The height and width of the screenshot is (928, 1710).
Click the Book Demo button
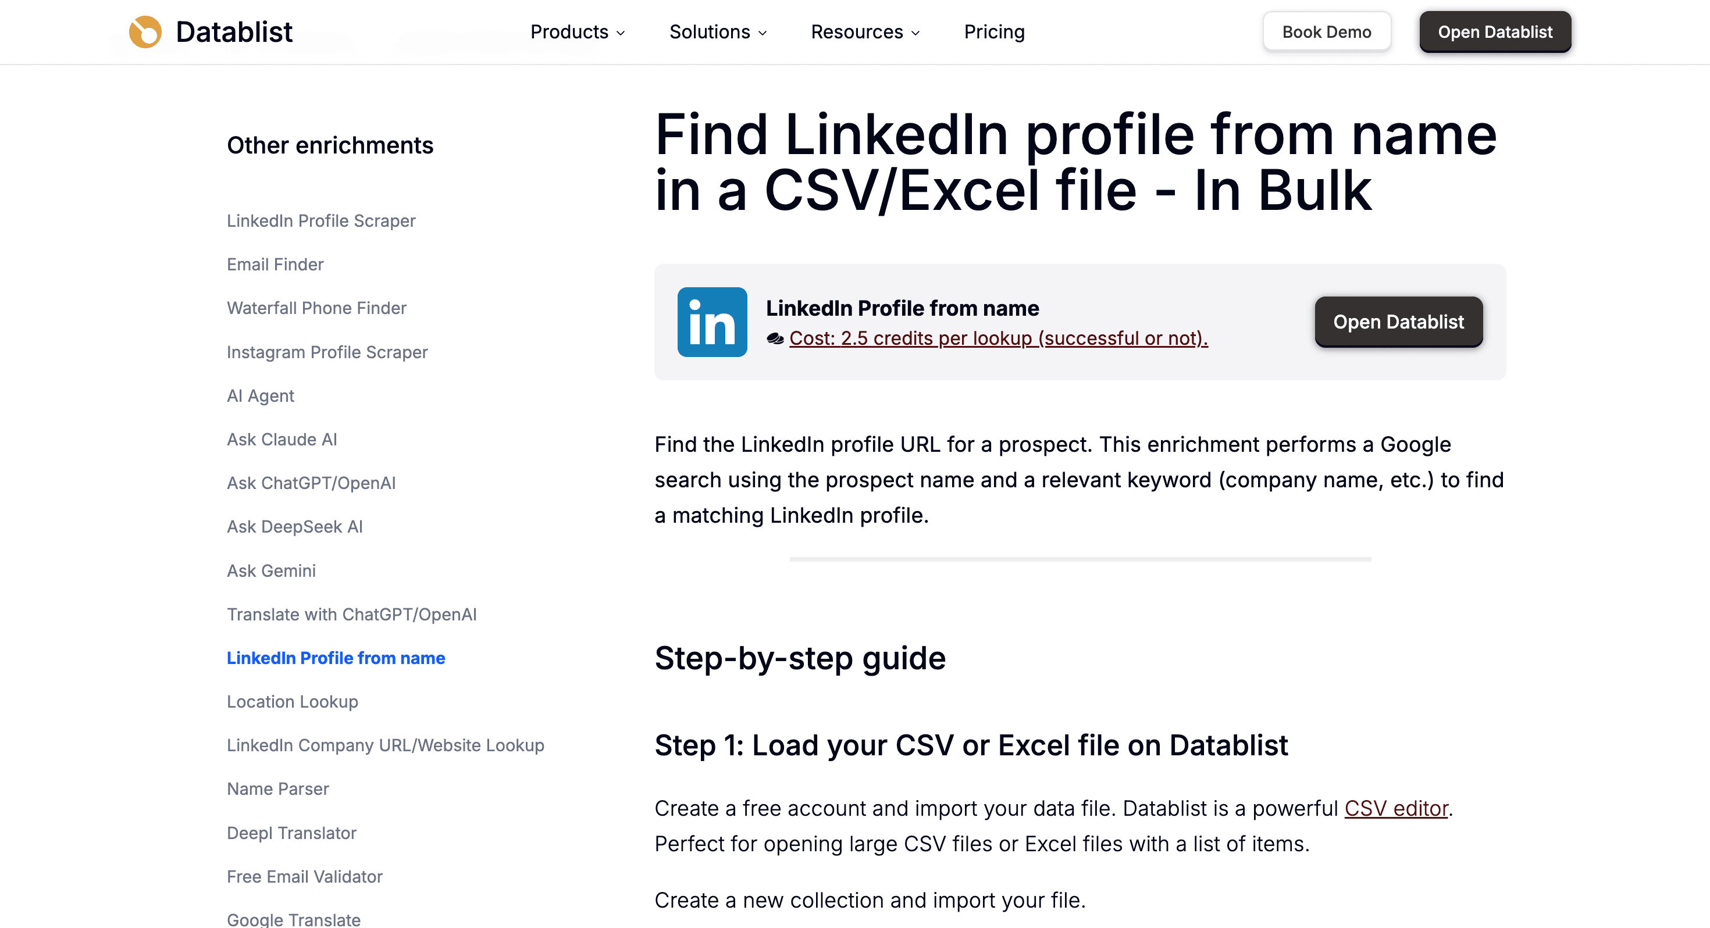click(x=1326, y=32)
